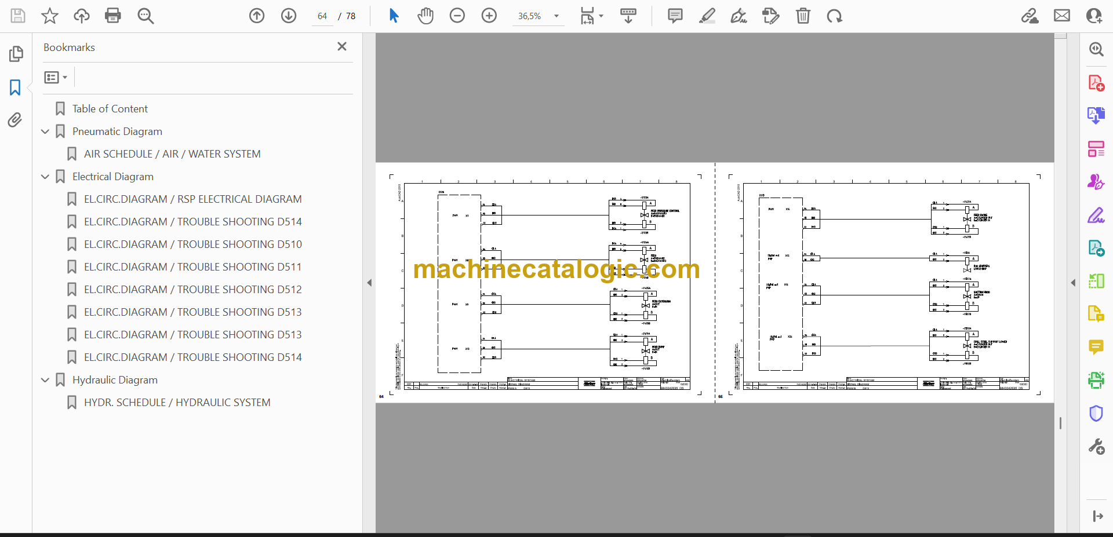This screenshot has width=1113, height=537.
Task: Save the file with the floppy disk icon
Action: 18,16
